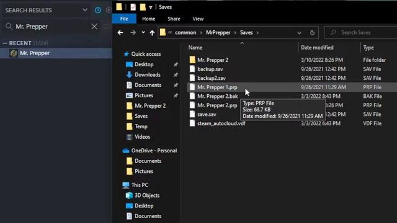Screen dimensions: 397x223
Task: Select This PC in navigation pane
Action: coord(140,185)
